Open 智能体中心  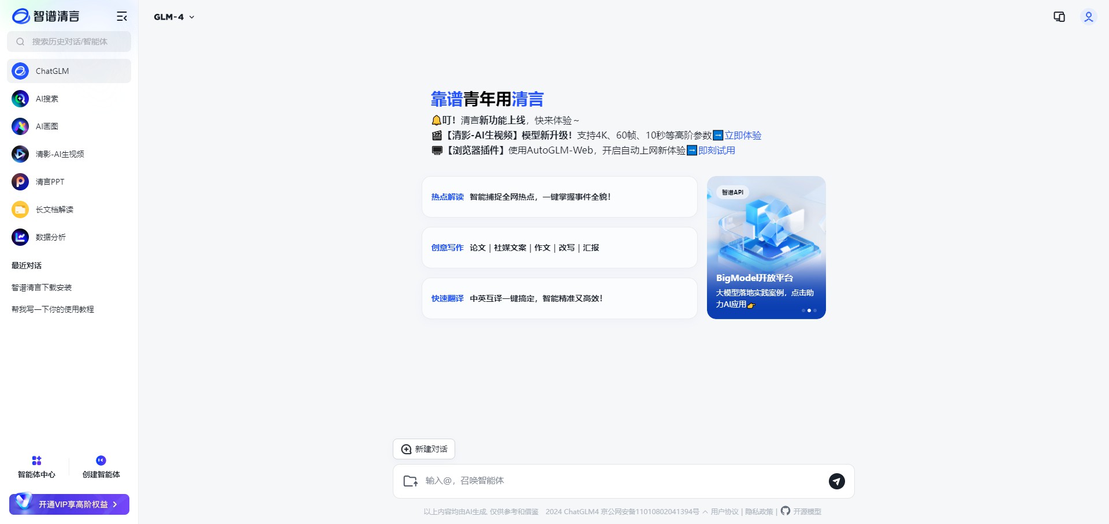click(x=36, y=467)
